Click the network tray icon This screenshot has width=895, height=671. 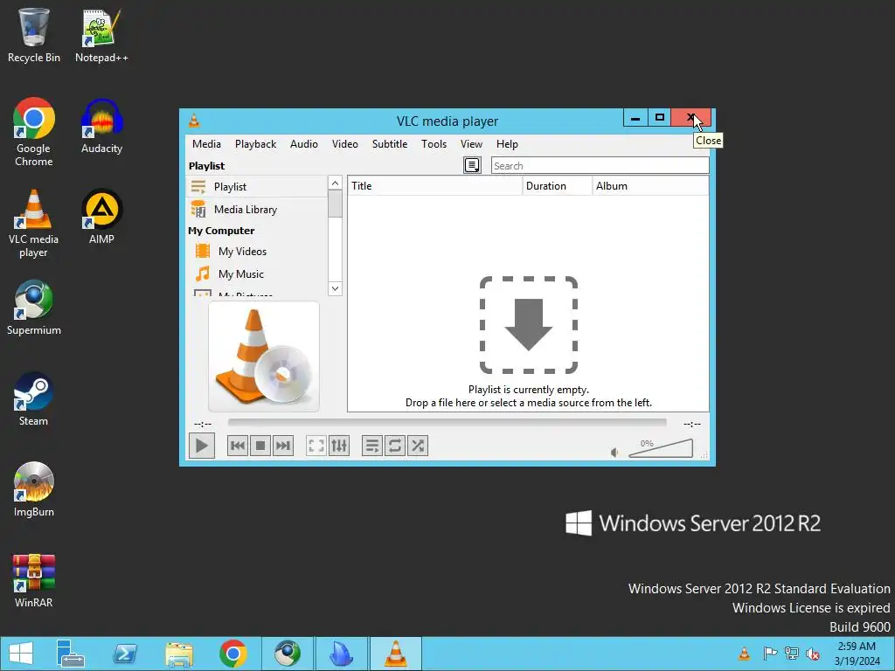[792, 654]
